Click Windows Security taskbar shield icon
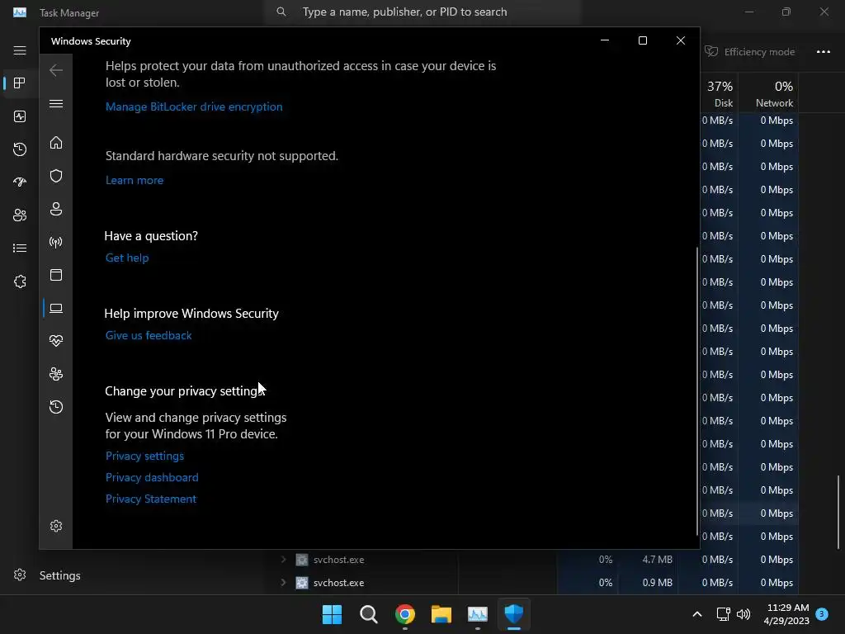Screen dimensions: 845x634 click(x=513, y=614)
